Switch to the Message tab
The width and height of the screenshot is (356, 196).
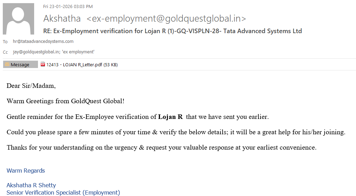(x=20, y=65)
